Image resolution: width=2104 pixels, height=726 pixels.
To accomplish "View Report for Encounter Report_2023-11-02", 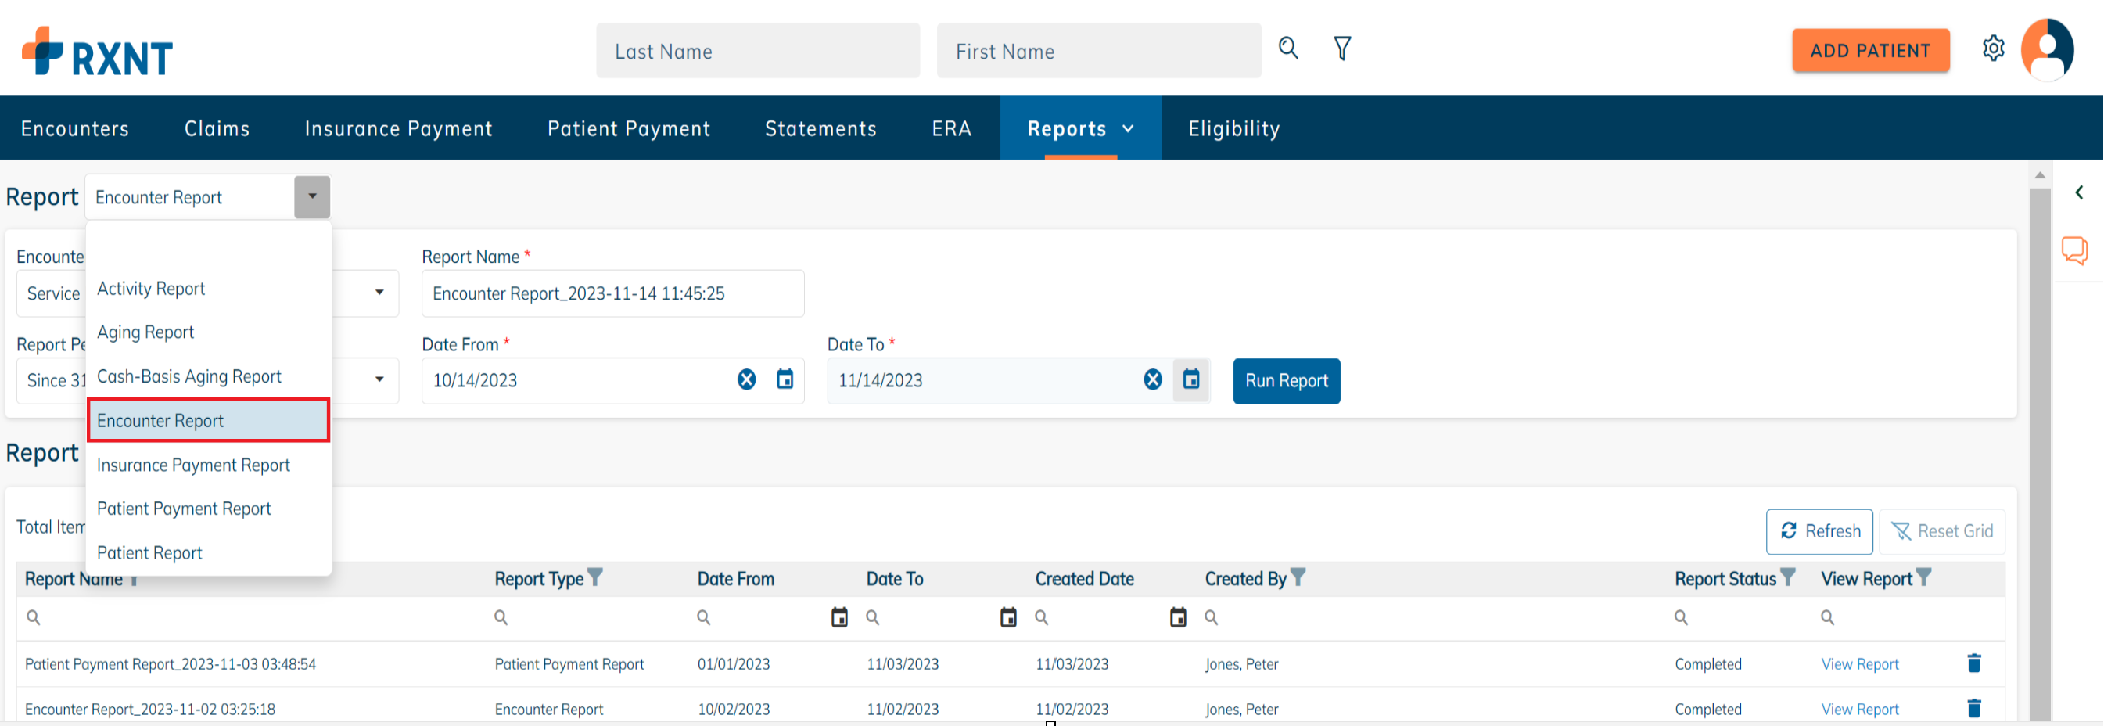I will coord(1860,709).
